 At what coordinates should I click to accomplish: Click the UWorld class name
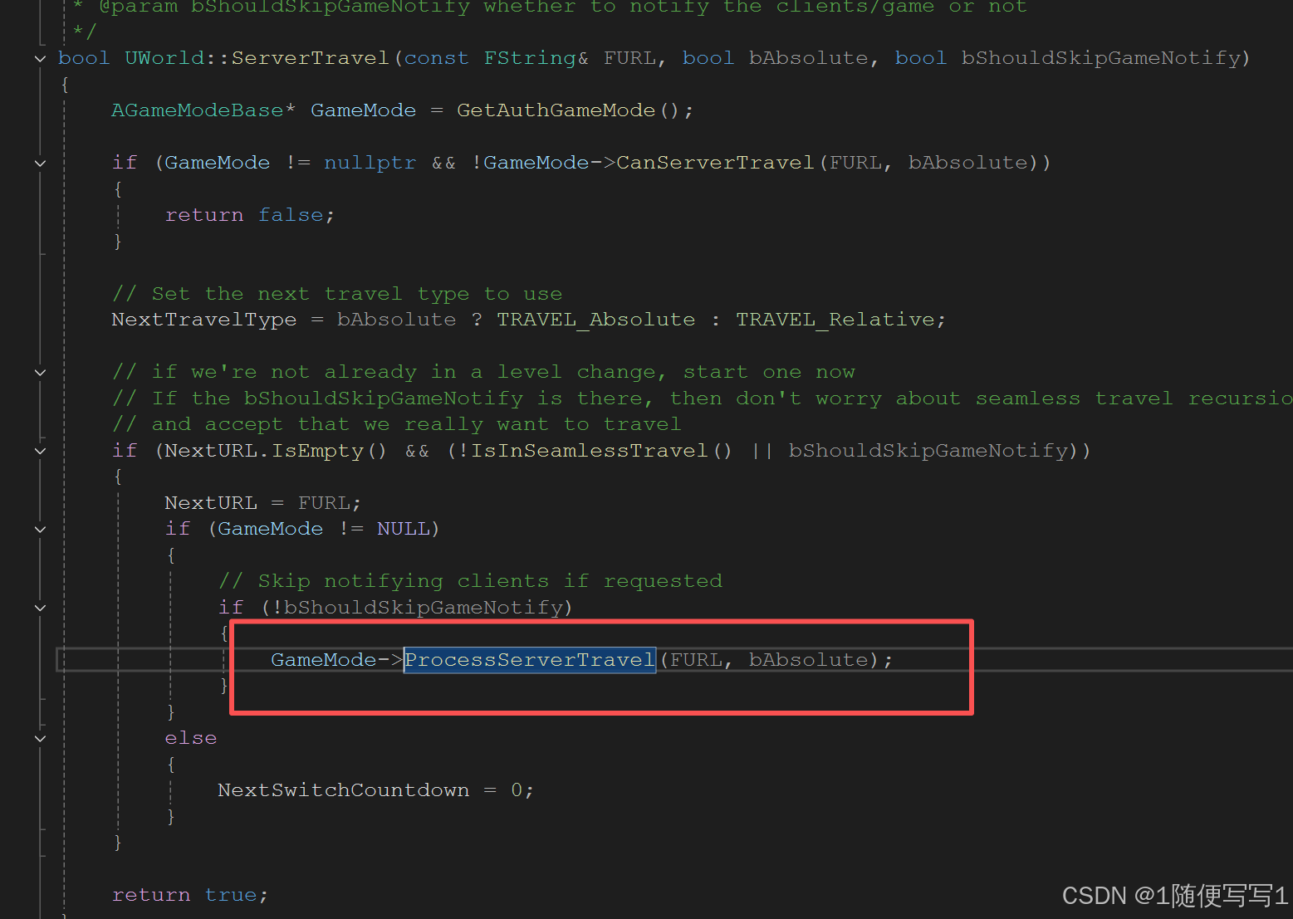pyautogui.click(x=164, y=58)
